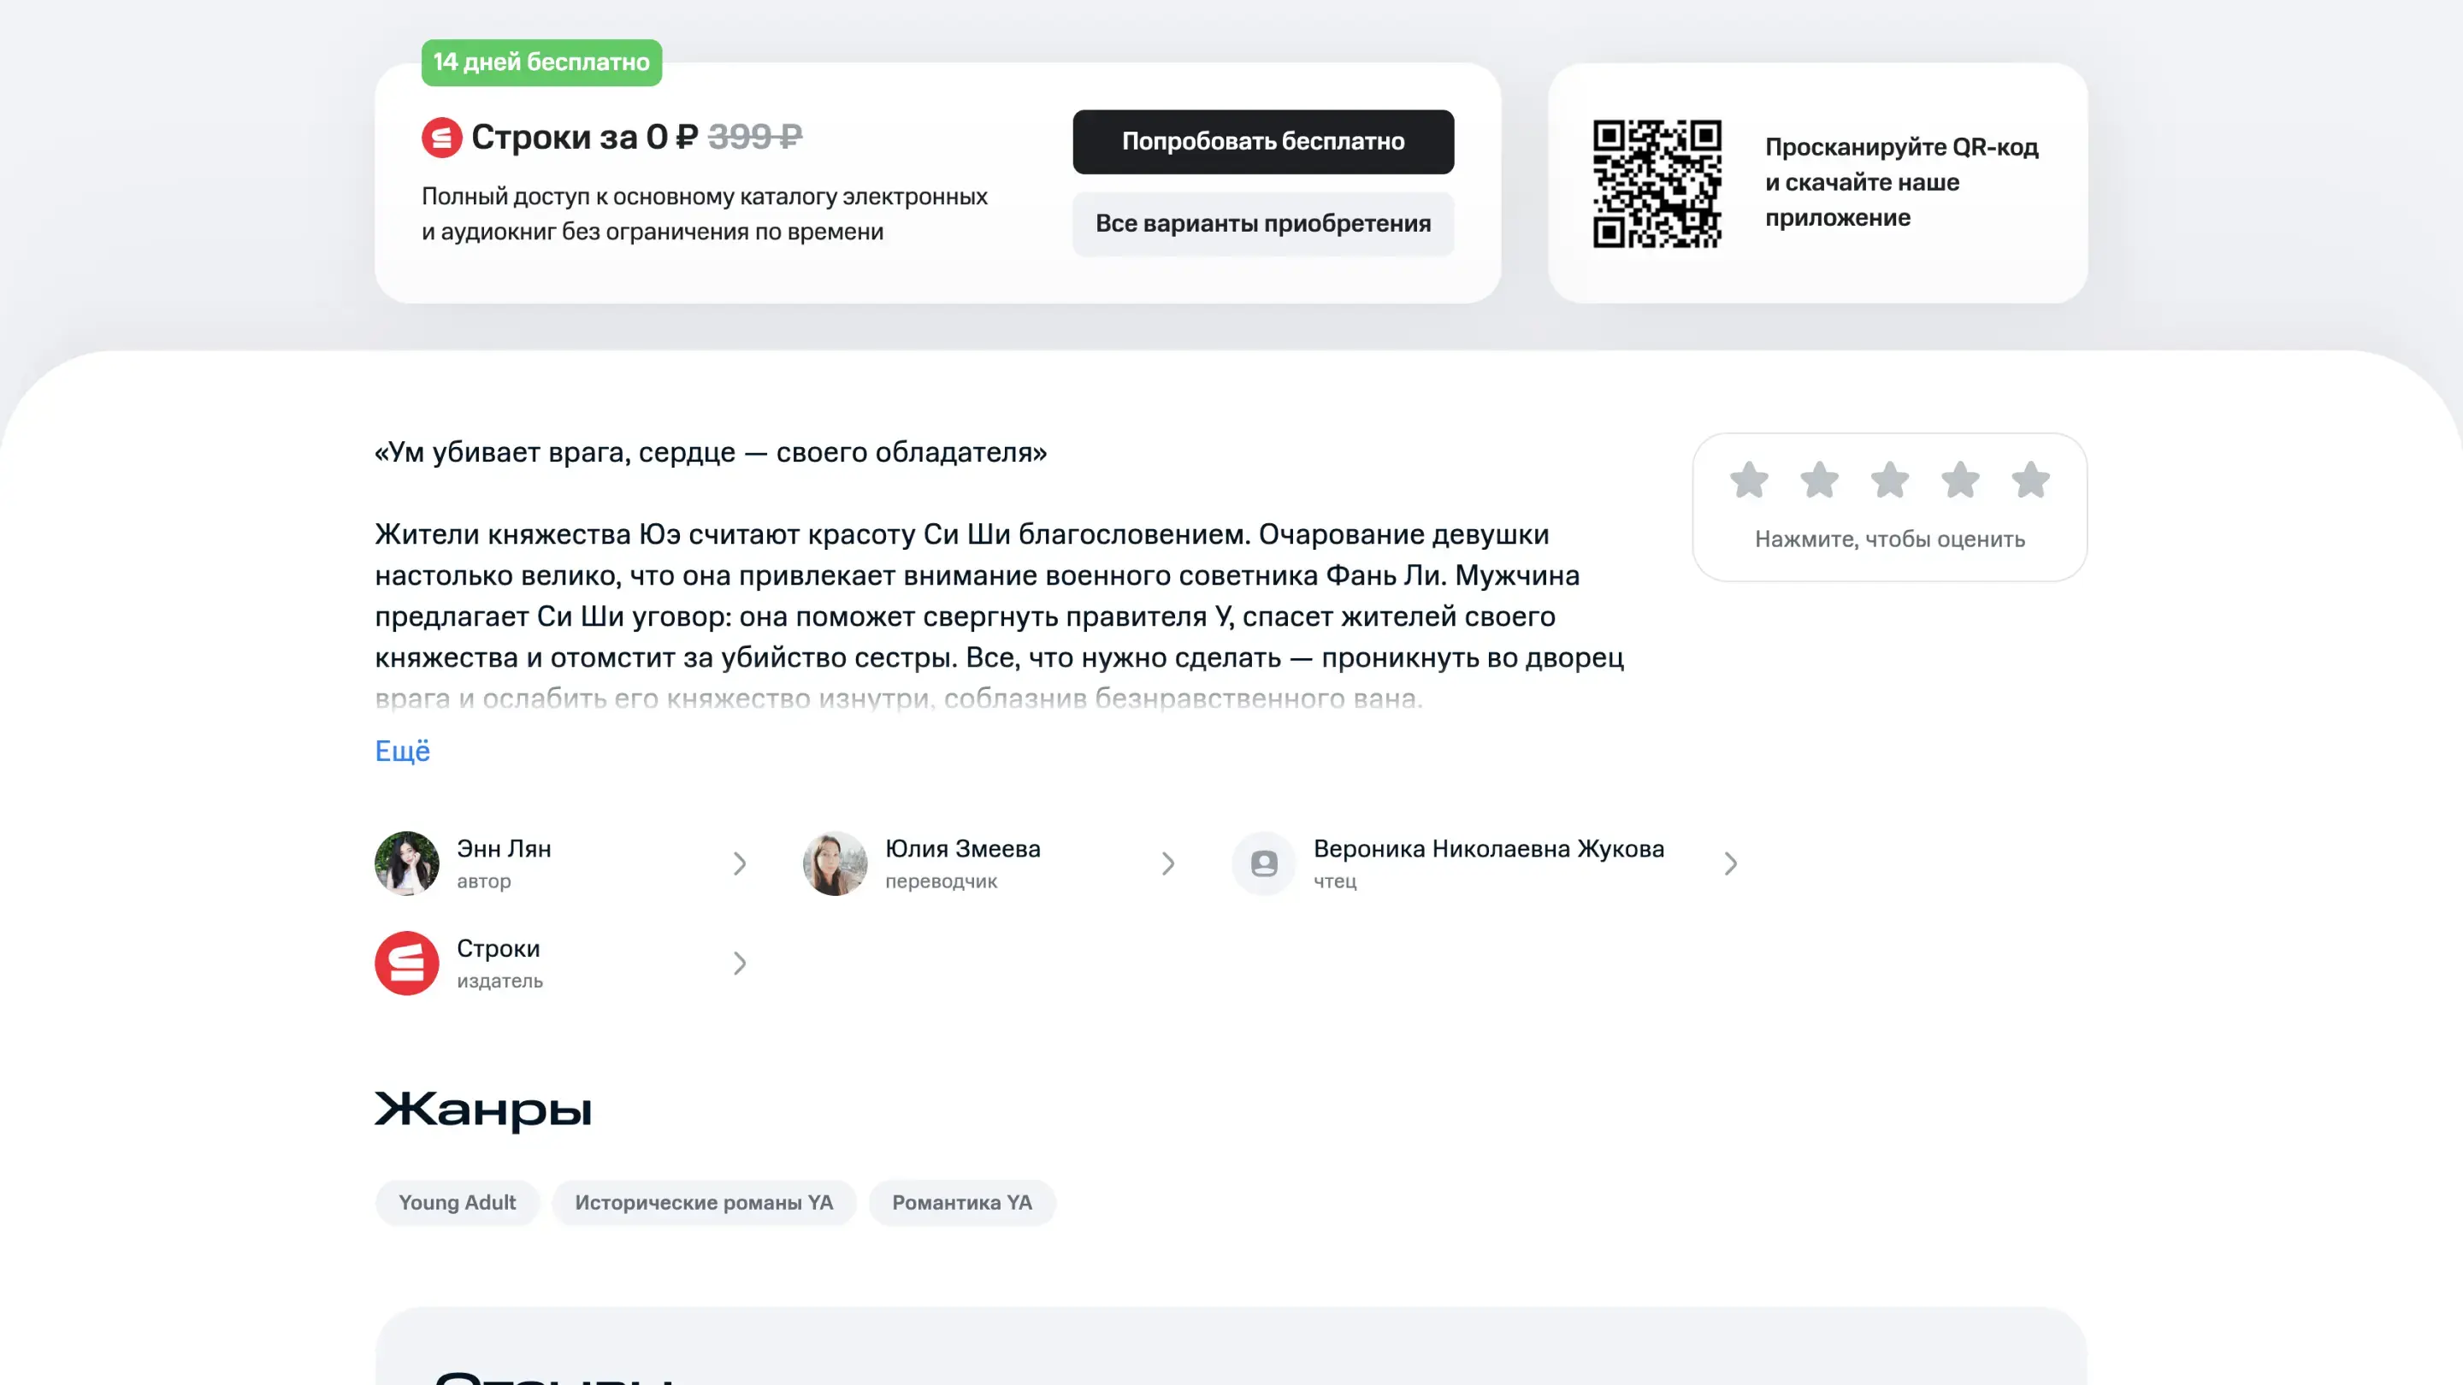
Task: Select the fourth rating star
Action: coord(1960,480)
